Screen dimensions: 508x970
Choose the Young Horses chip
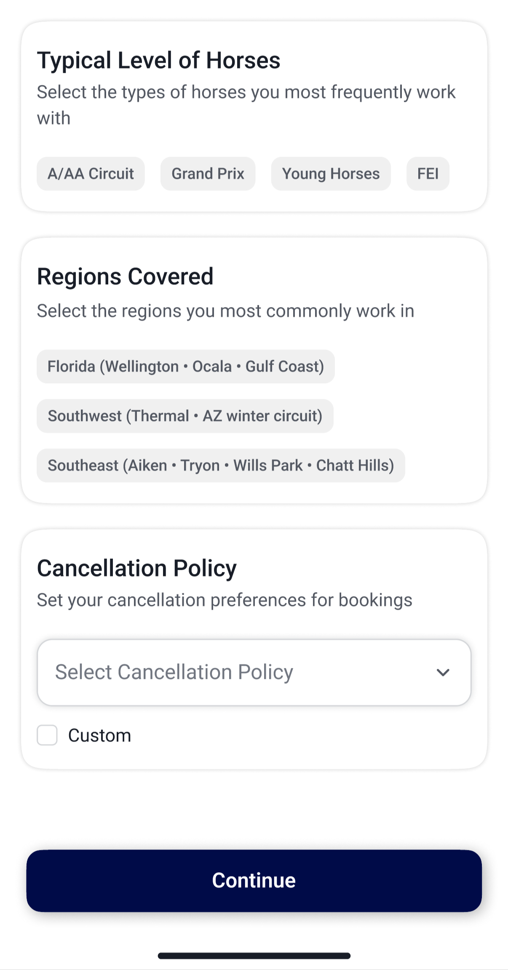click(331, 174)
